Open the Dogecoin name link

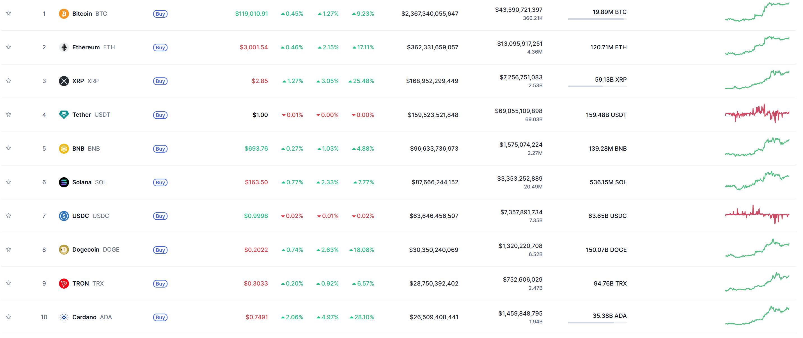click(x=86, y=250)
